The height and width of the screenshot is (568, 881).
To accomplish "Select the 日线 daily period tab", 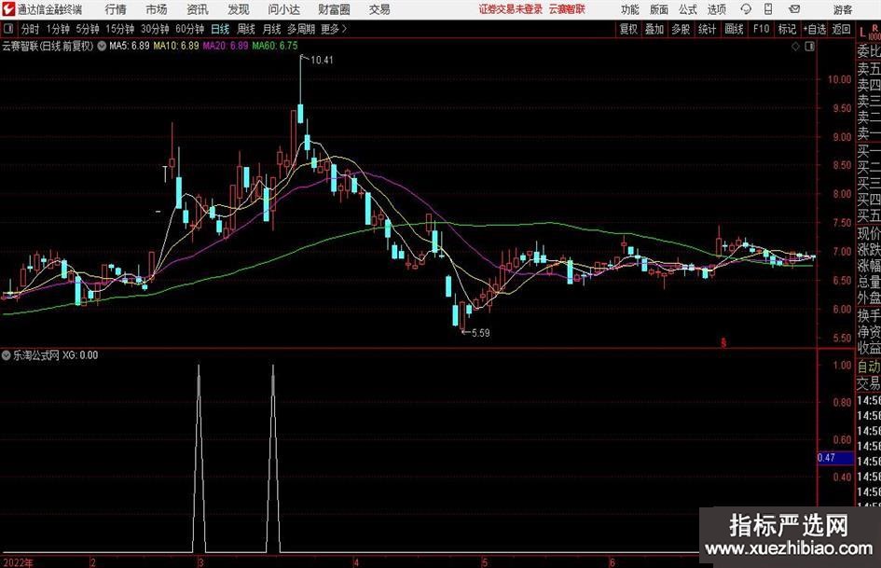I will pos(220,29).
